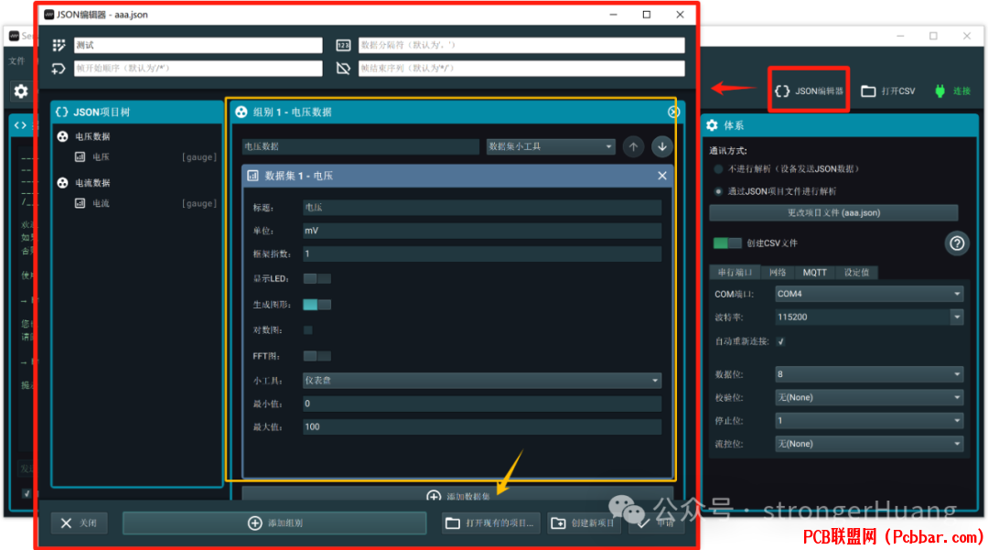Click group name field 电压数据

point(360,146)
